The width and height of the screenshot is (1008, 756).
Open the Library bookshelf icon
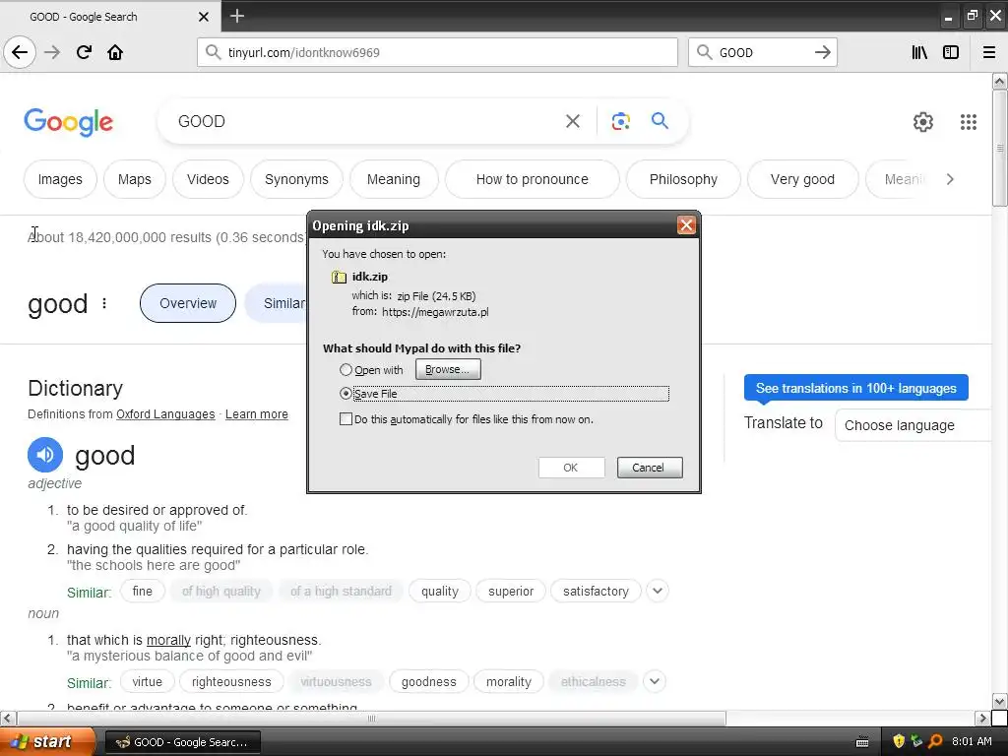click(x=919, y=52)
